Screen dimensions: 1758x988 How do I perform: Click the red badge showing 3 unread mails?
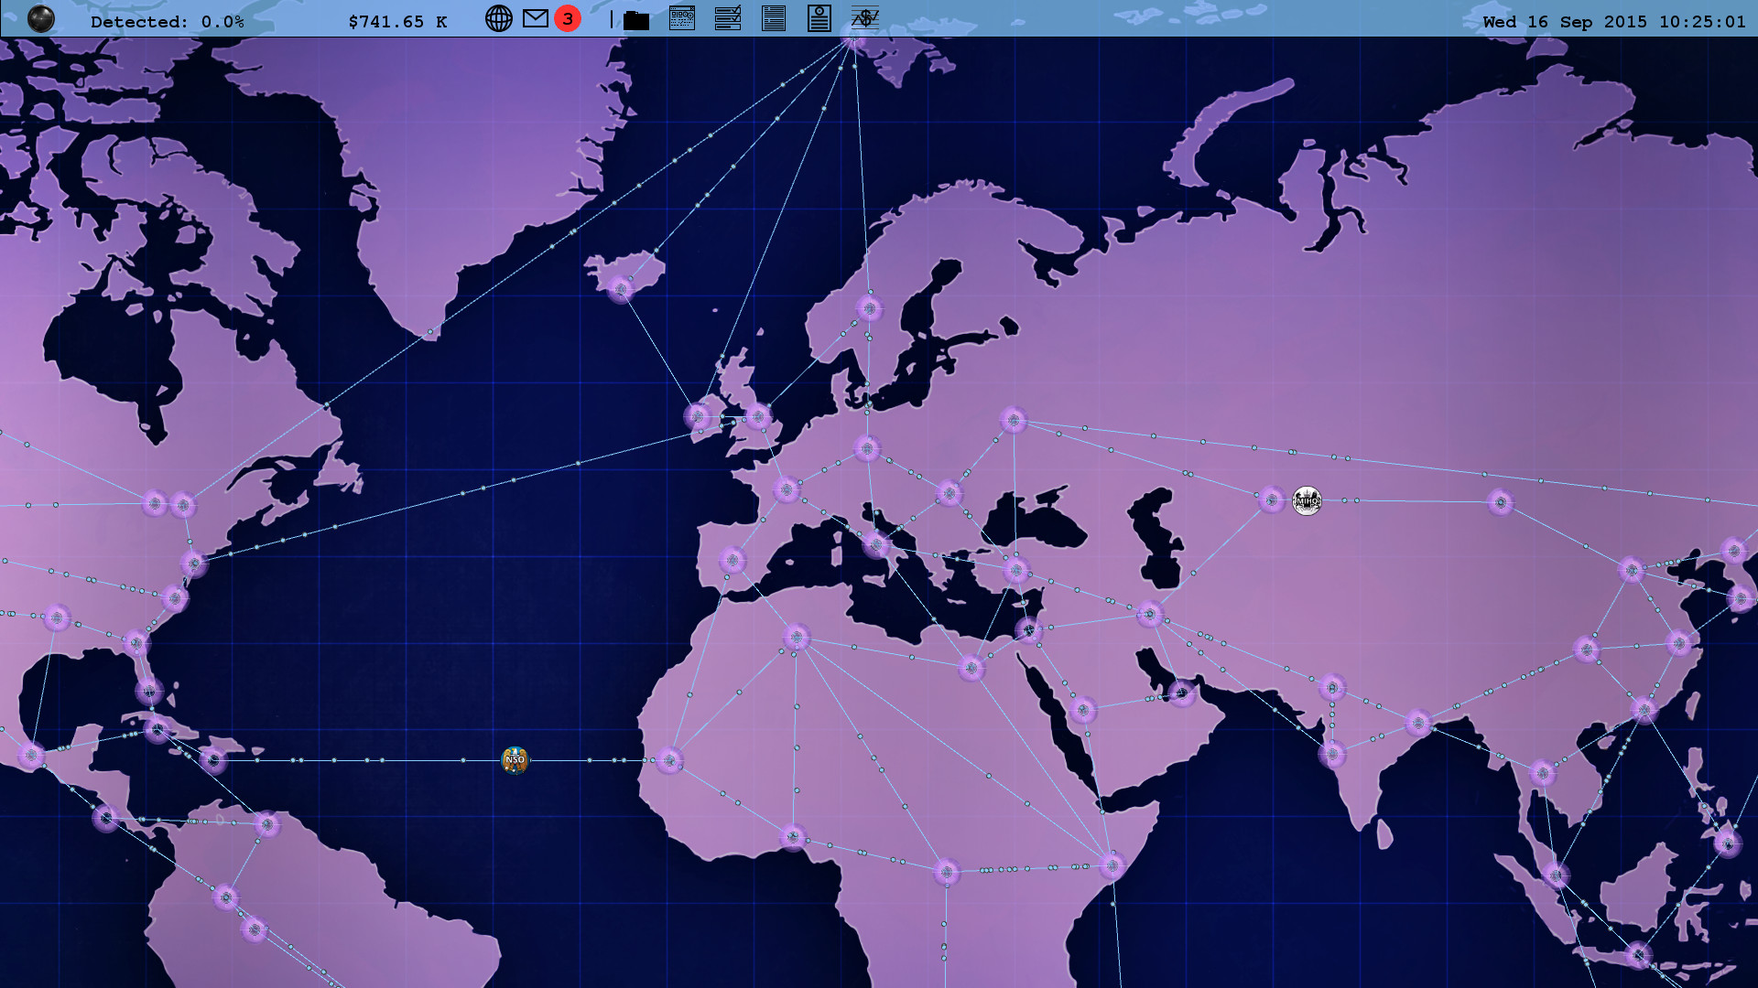coord(566,18)
